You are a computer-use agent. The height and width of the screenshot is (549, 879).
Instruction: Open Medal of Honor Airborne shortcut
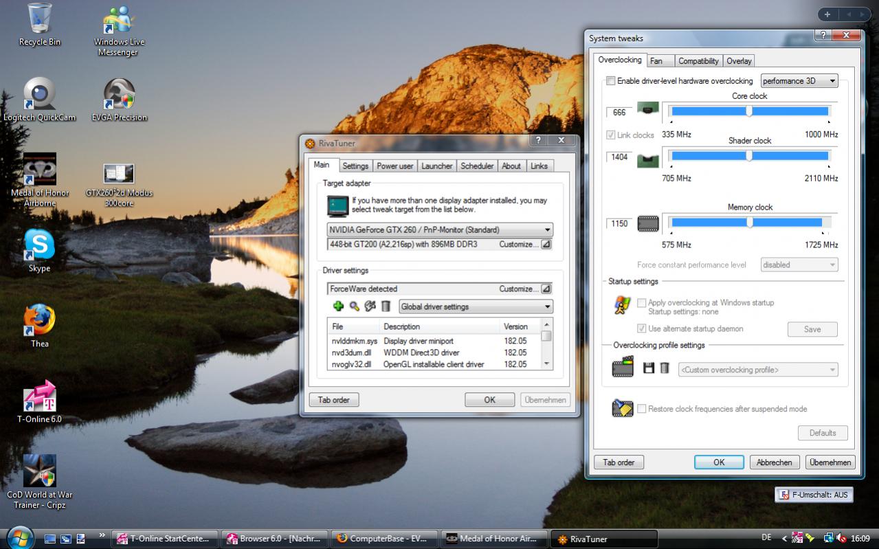click(x=39, y=180)
